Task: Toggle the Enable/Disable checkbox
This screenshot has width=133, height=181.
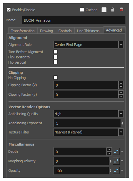Action: (9, 10)
